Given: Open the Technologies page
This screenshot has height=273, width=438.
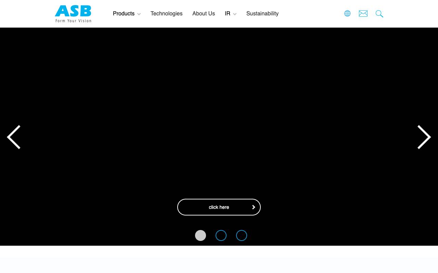Looking at the screenshot, I should point(166,14).
